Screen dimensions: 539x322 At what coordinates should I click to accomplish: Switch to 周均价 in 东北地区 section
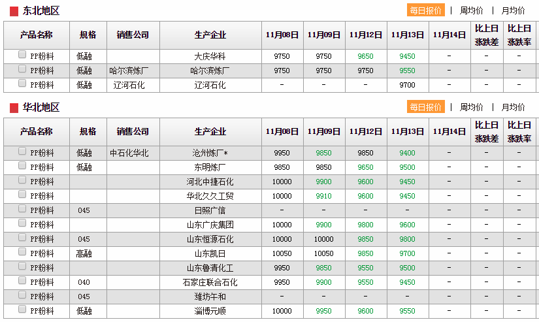pyautogui.click(x=471, y=10)
